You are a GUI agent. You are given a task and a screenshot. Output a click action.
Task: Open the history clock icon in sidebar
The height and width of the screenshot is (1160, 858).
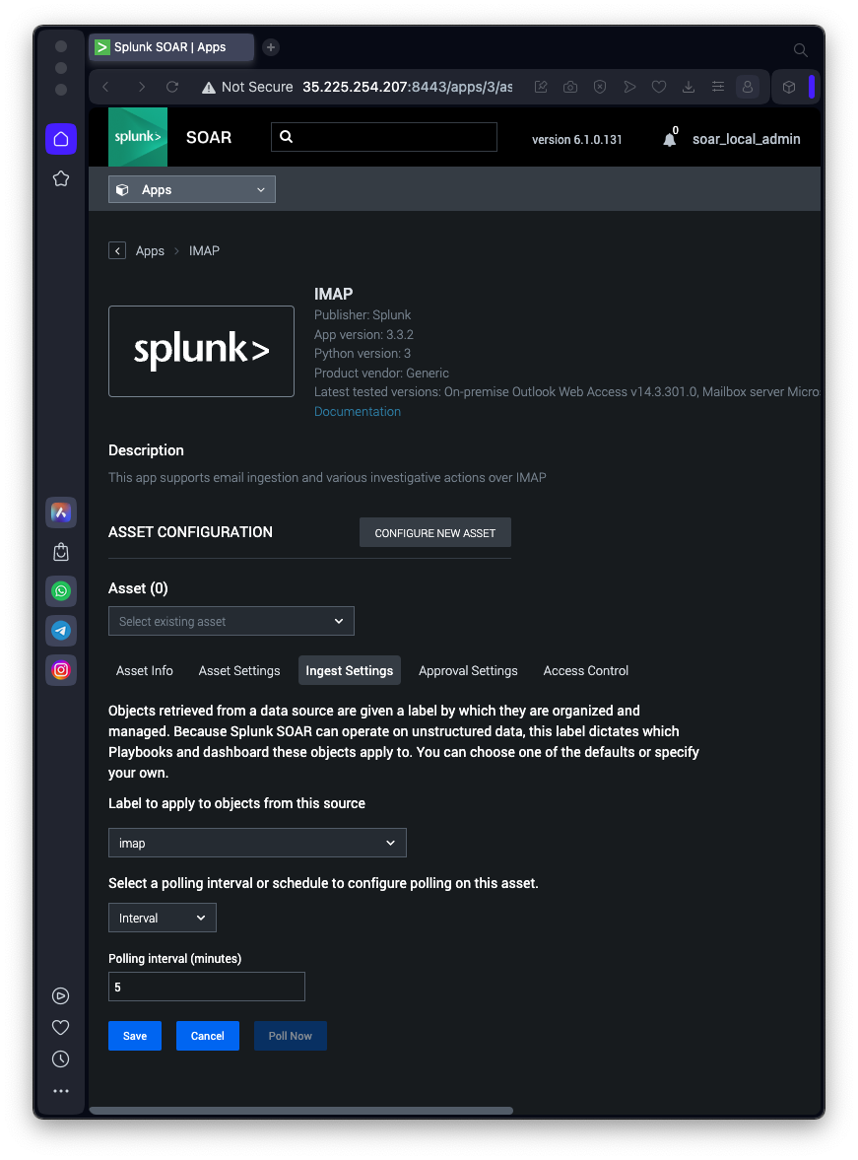pos(61,1059)
